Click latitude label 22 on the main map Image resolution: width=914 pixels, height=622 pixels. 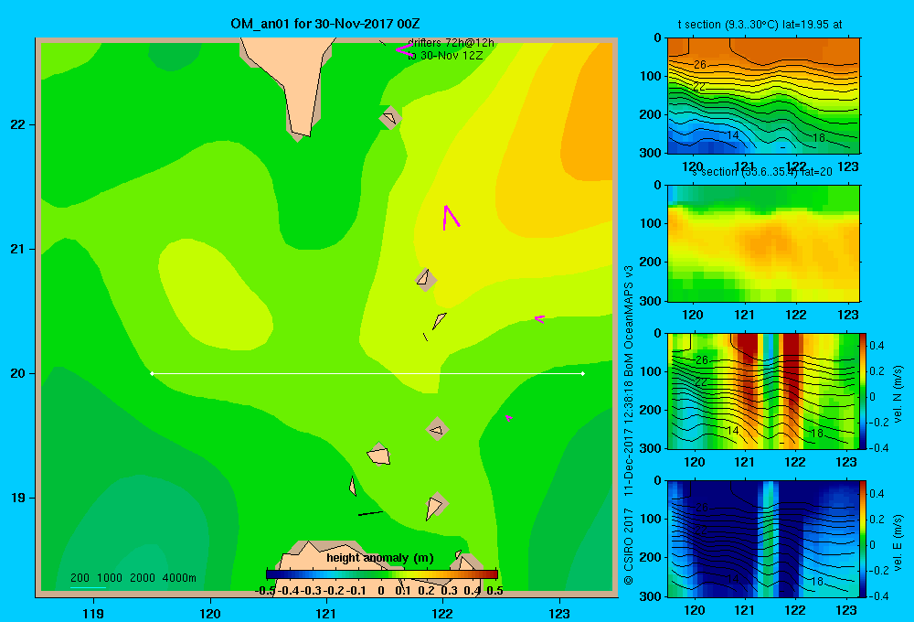[17, 124]
